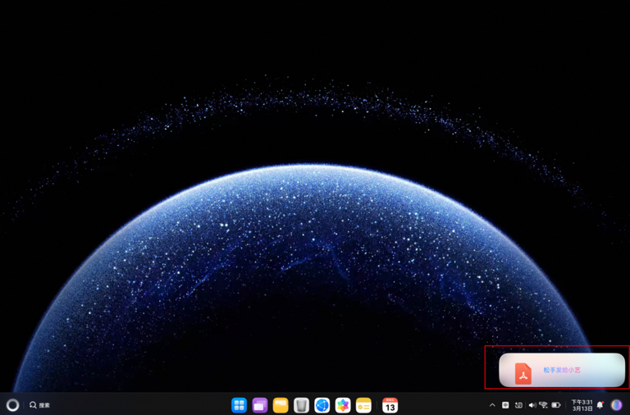
Task: Open the notification bell icon
Action: [600, 405]
